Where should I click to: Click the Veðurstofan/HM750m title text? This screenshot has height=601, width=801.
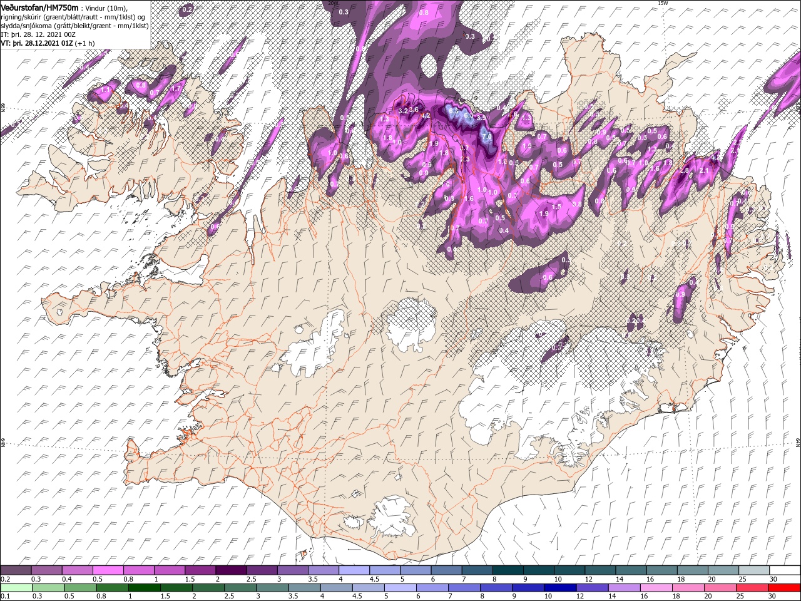coord(39,7)
